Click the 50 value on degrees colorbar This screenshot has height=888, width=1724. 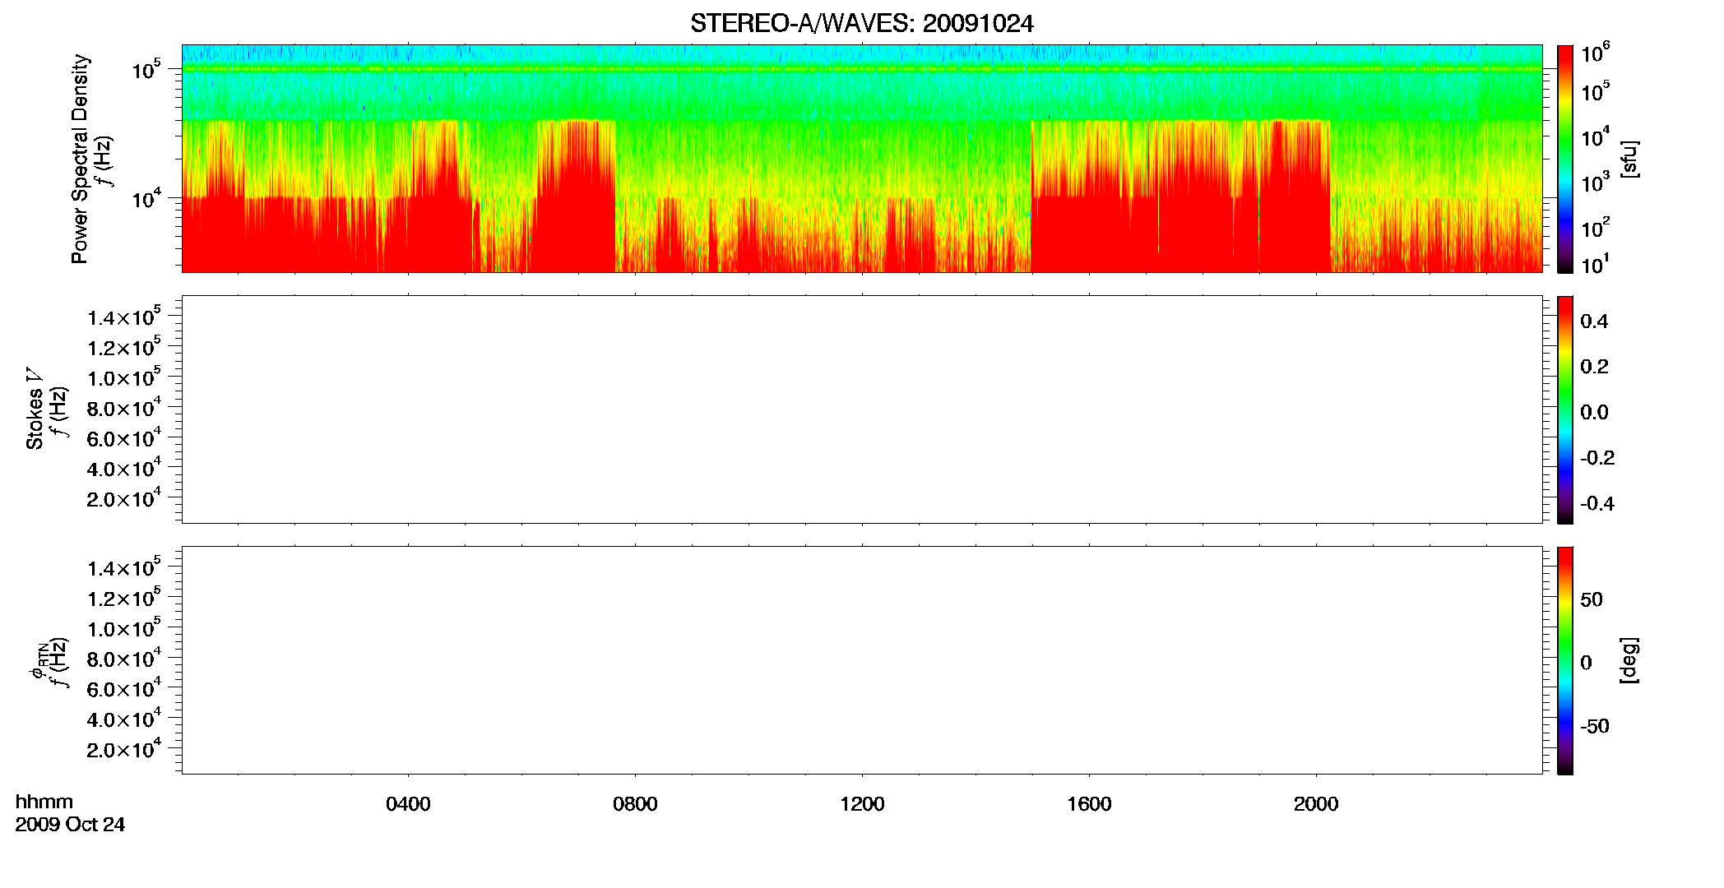pyautogui.click(x=1592, y=599)
